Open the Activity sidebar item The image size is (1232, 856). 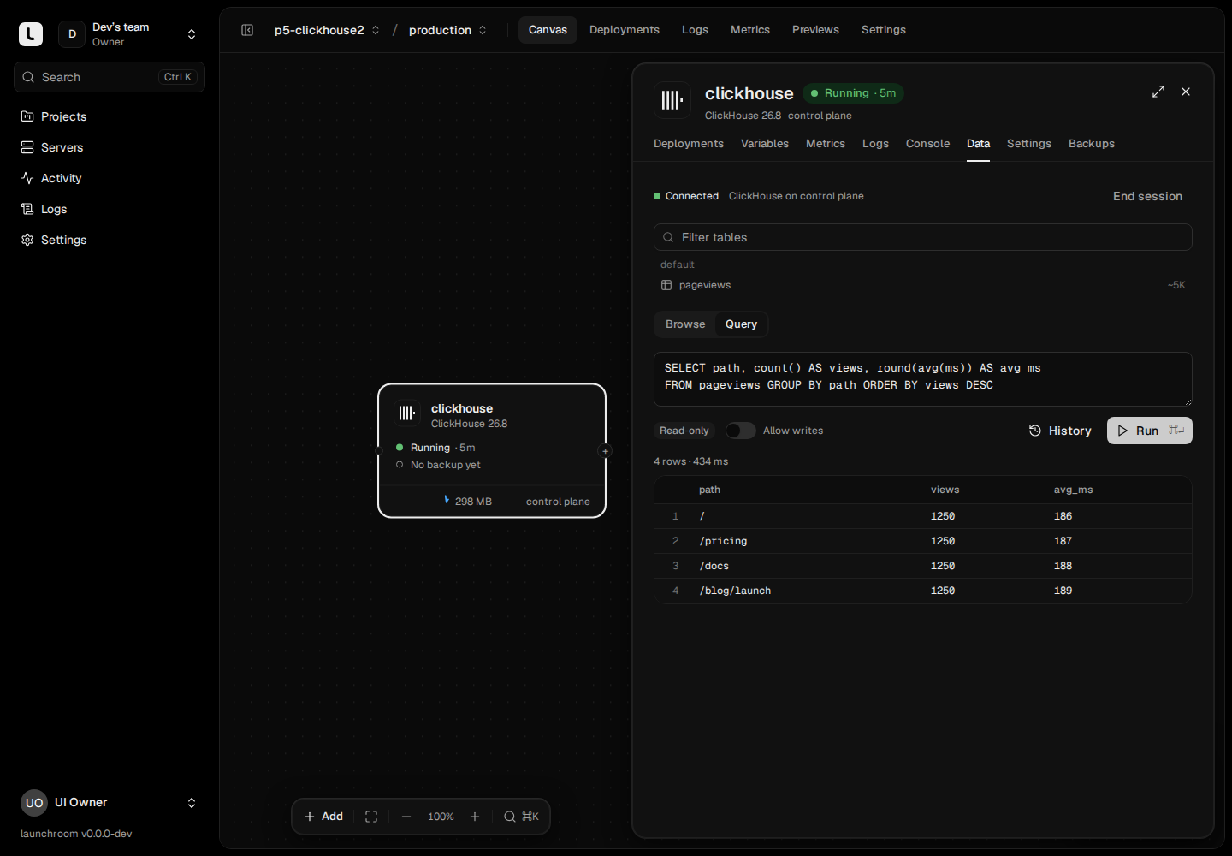pyautogui.click(x=110, y=178)
